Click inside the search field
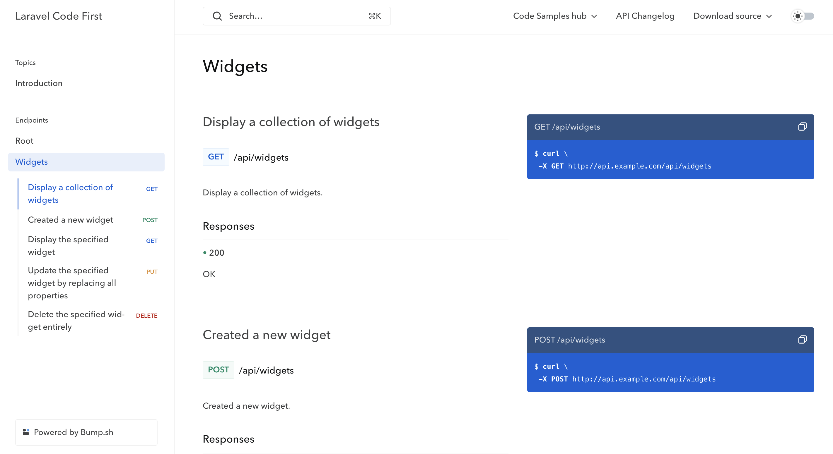The image size is (833, 454). pyautogui.click(x=291, y=16)
